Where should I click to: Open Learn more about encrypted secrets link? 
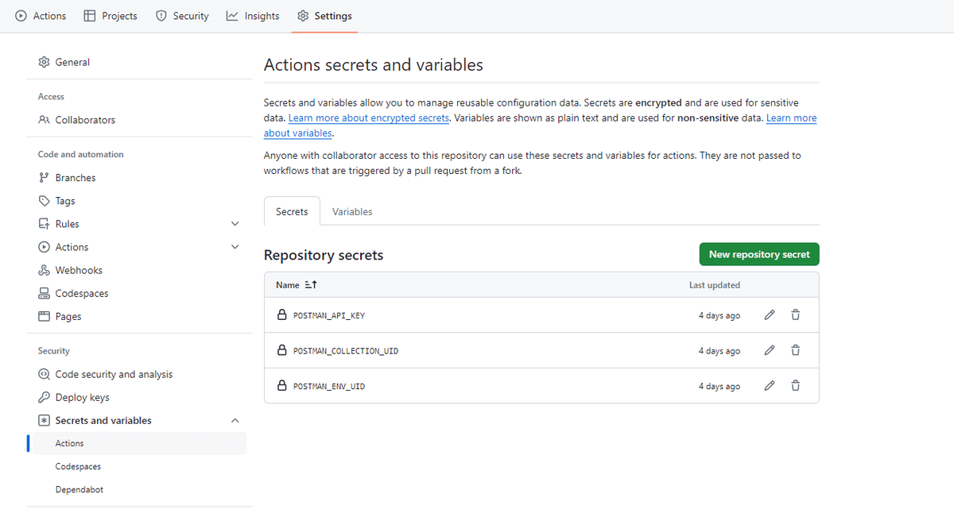click(x=368, y=118)
